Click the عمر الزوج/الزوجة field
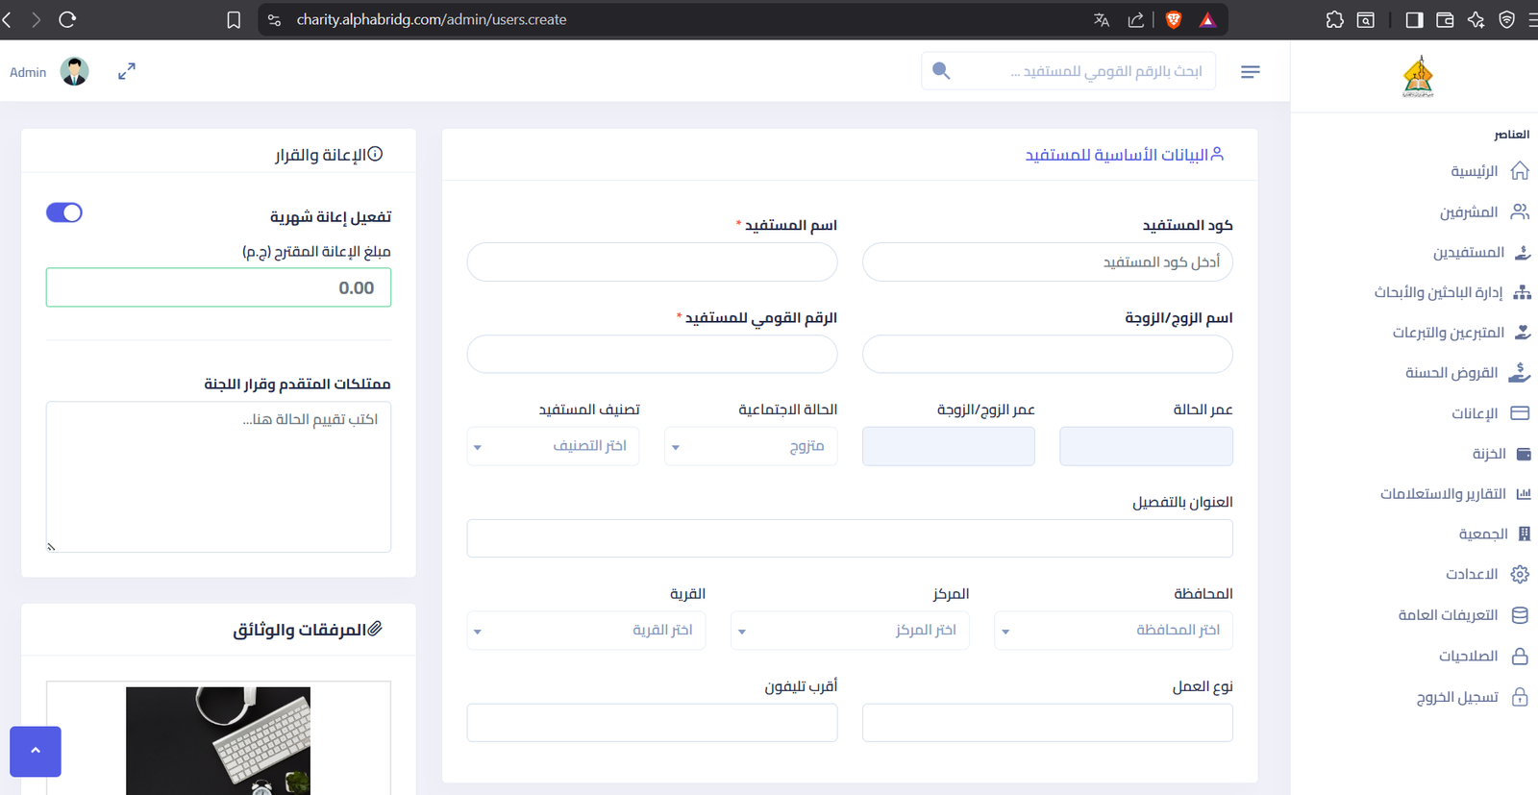 949,446
